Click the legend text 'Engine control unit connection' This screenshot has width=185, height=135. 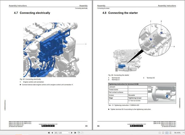tap(34, 82)
